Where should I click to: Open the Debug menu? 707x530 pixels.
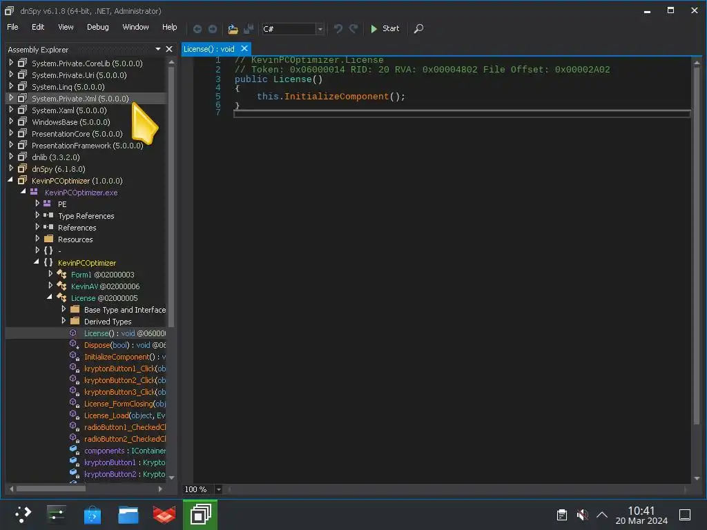click(98, 27)
